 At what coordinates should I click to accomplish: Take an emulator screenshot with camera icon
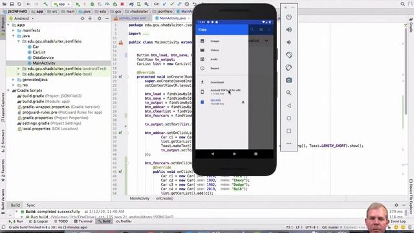point(289,80)
